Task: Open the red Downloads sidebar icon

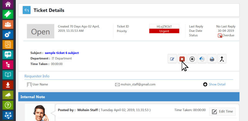Action: tap(8, 85)
